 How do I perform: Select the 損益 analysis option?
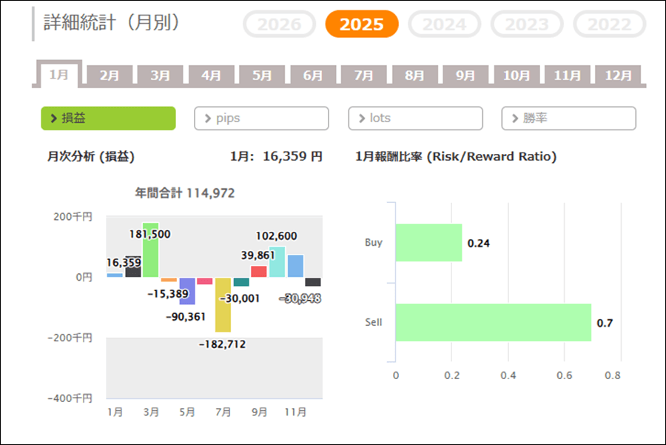tap(108, 118)
